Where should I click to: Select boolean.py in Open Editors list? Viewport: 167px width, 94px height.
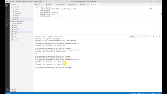18,13
